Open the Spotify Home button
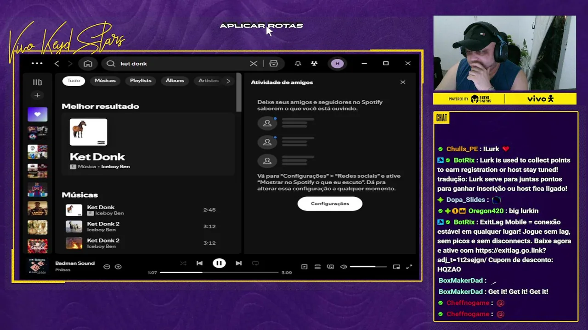 coord(88,63)
